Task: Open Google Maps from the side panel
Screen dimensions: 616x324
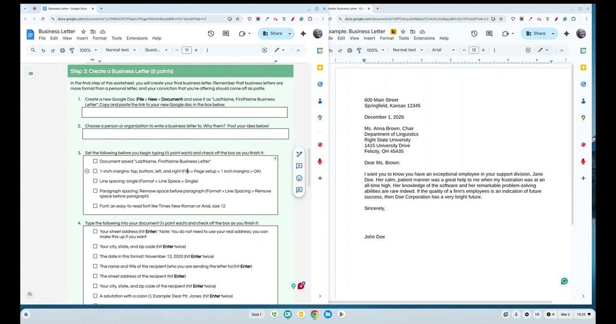Action: click(x=320, y=118)
